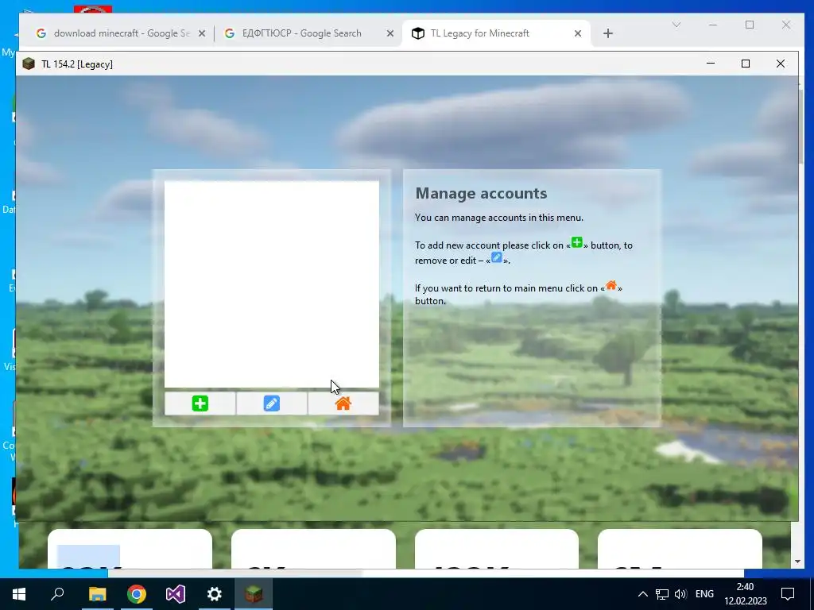The width and height of the screenshot is (814, 610).
Task: Add a new account with the green plus button
Action: pyautogui.click(x=200, y=403)
